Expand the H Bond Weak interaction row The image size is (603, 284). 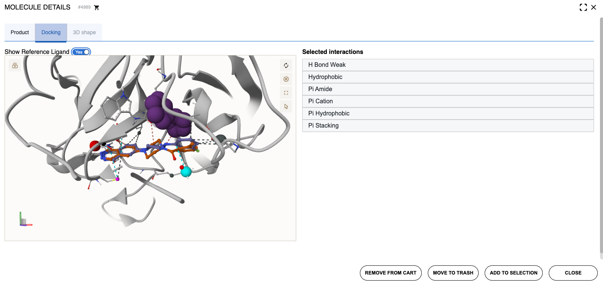pyautogui.click(x=448, y=65)
